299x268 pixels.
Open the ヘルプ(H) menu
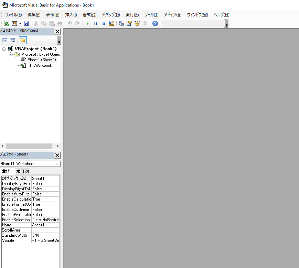[x=221, y=15]
